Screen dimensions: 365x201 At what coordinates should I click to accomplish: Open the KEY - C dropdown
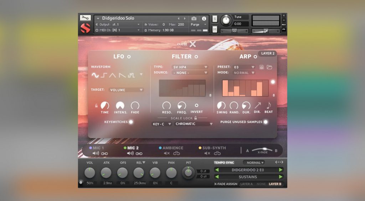tap(161, 124)
